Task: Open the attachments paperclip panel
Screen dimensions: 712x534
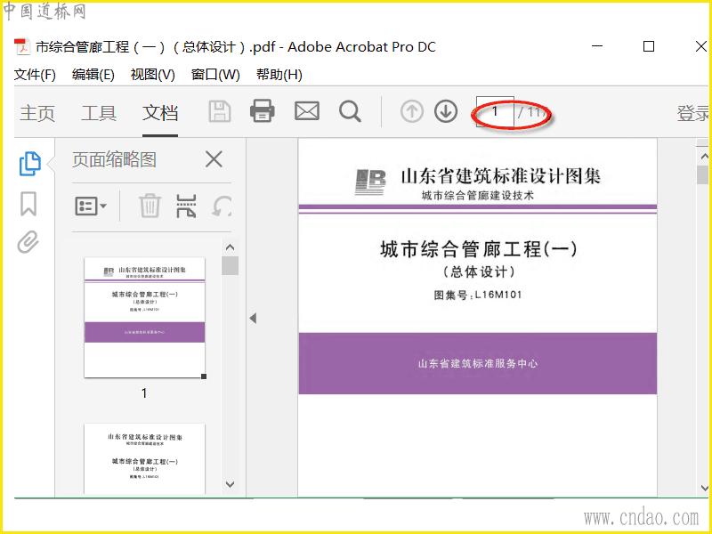Action: pos(28,241)
